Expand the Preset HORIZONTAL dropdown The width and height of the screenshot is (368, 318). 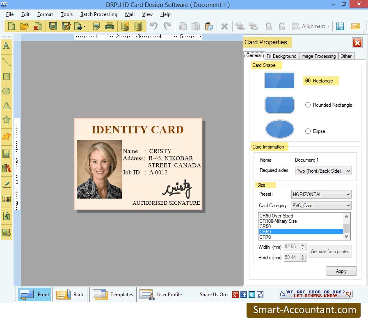(321, 194)
